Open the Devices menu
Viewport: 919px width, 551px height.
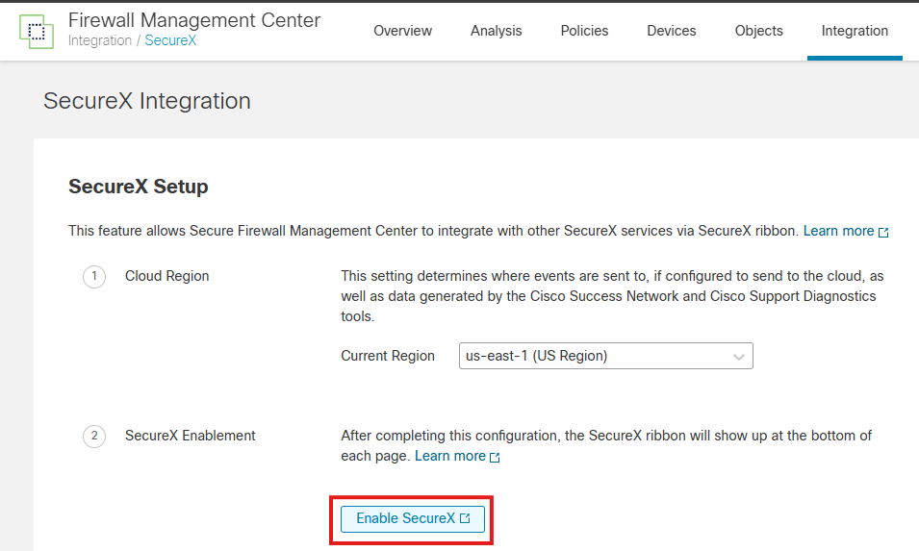[671, 31]
